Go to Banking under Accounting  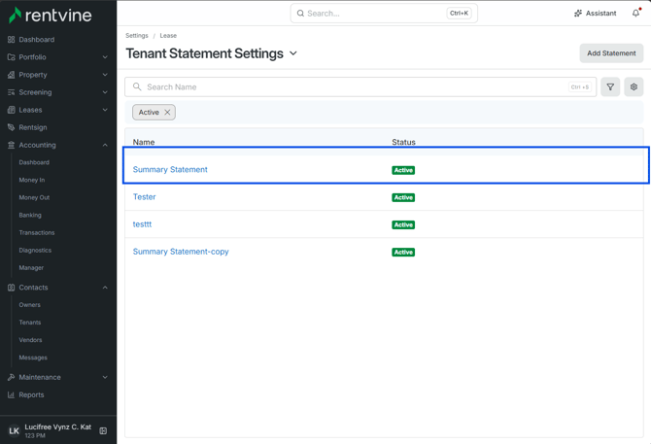30,215
